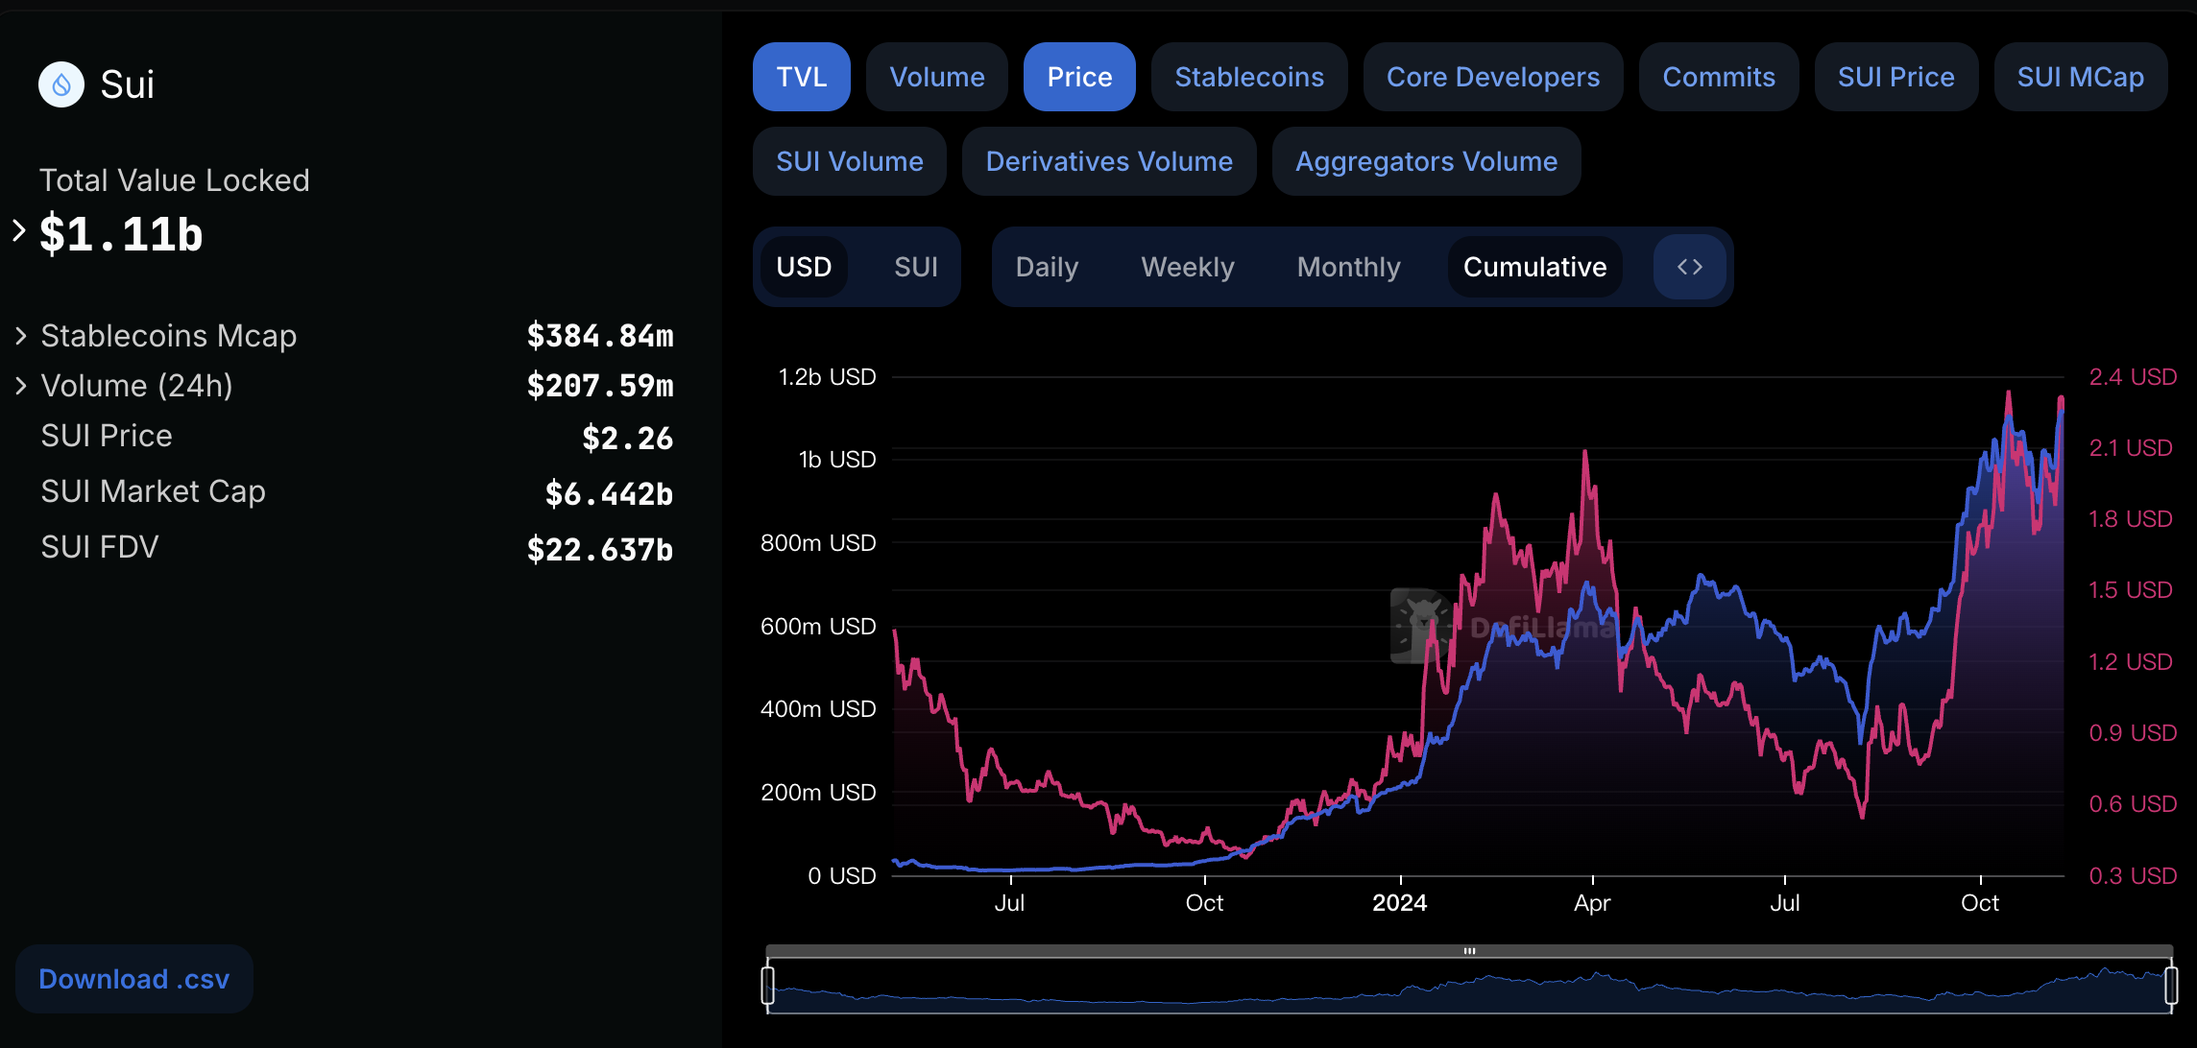Switch to Daily chart view
The width and height of the screenshot is (2197, 1048).
tap(1048, 265)
